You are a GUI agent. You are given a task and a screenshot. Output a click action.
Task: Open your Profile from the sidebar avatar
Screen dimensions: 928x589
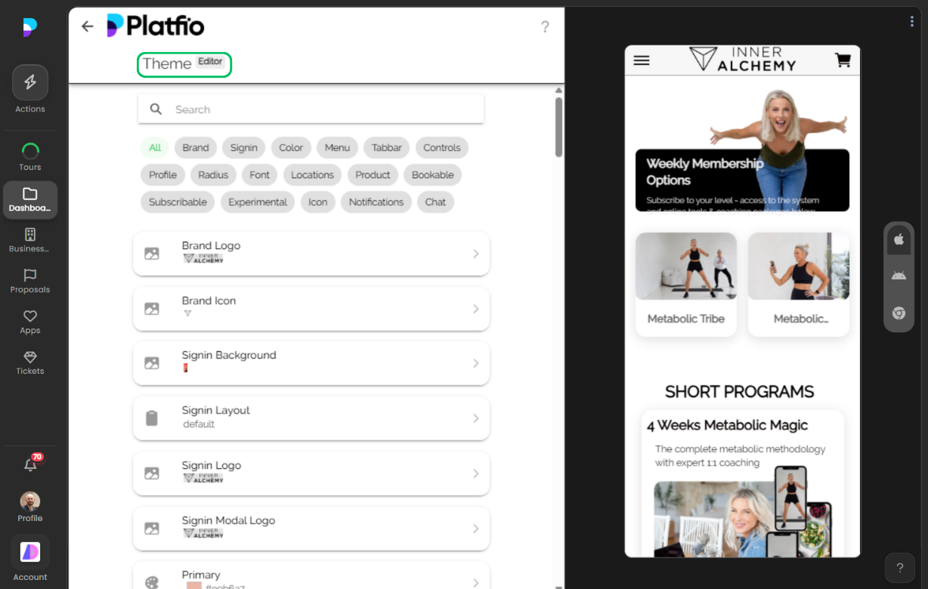tap(29, 501)
